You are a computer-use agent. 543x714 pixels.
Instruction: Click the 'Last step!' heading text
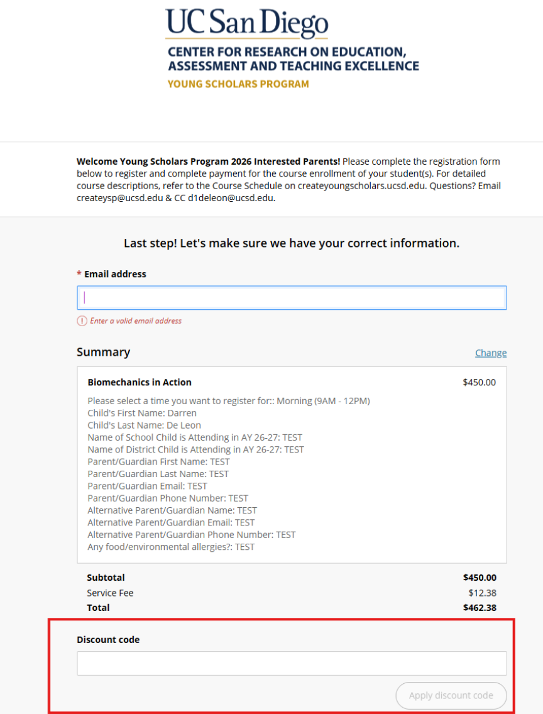click(x=292, y=243)
